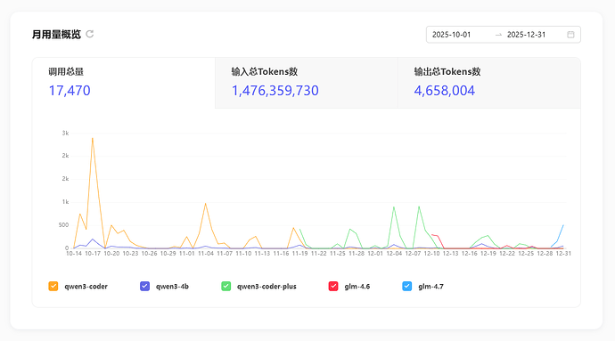This screenshot has height=341, width=615.
Task: Click the 11-04 x-axis date label
Action: (206, 254)
